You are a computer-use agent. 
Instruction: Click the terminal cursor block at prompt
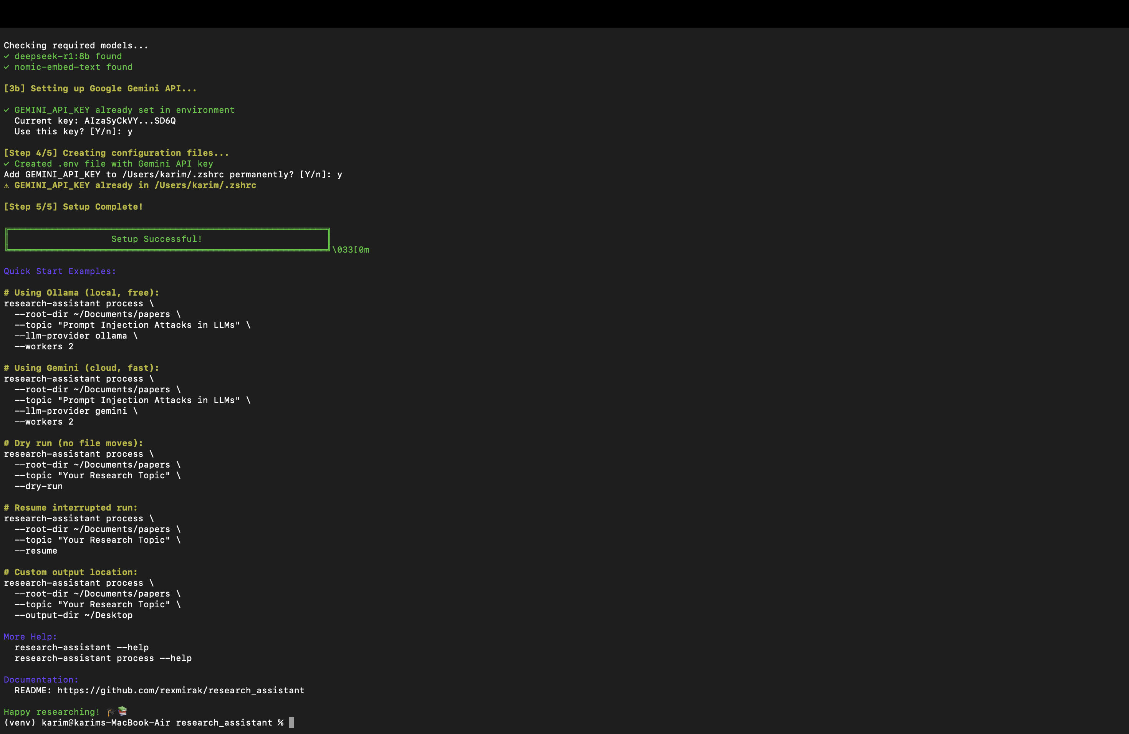click(x=291, y=722)
